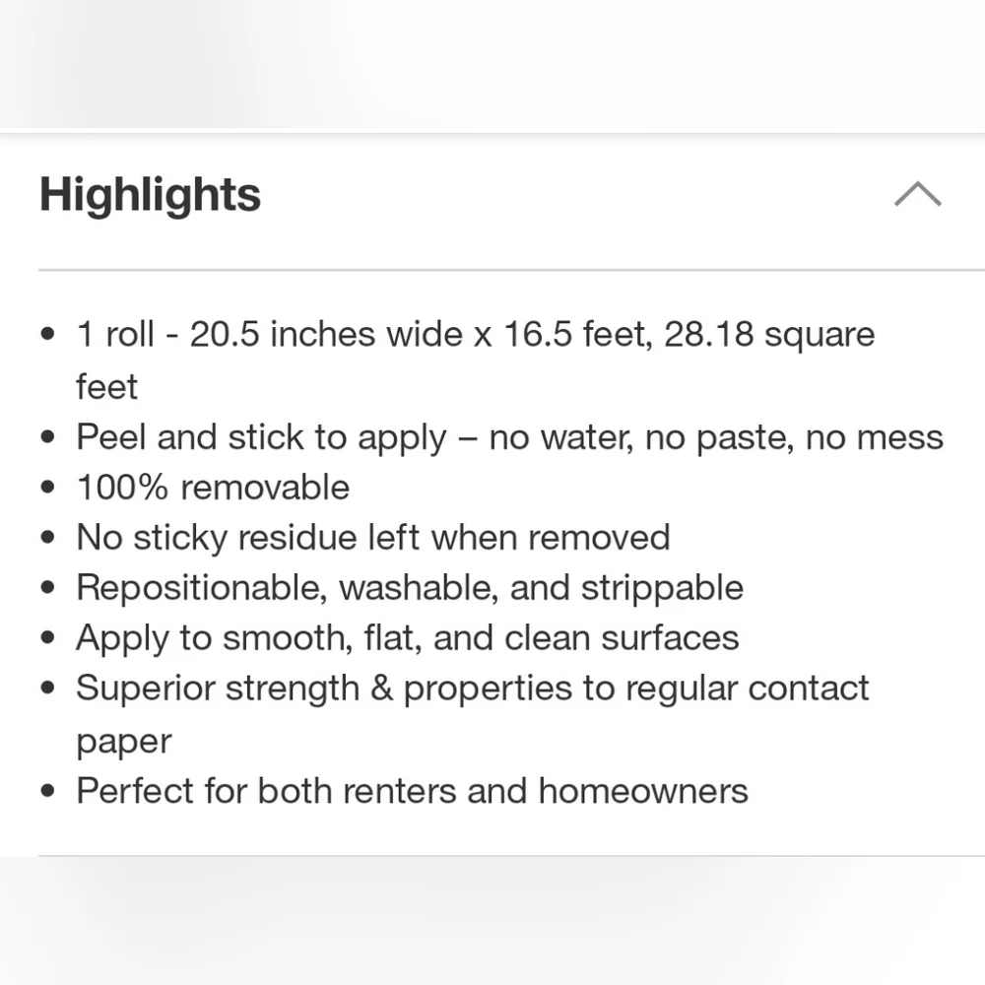The height and width of the screenshot is (985, 985).
Task: Click 'Perfect for both renters and homeowners'
Action: point(412,791)
